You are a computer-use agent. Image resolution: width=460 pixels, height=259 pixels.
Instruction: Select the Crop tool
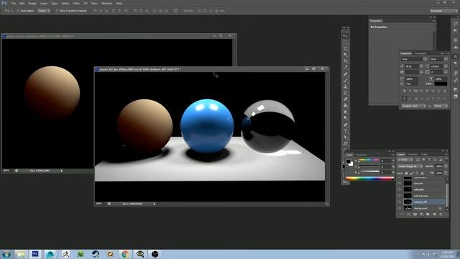(x=346, y=60)
